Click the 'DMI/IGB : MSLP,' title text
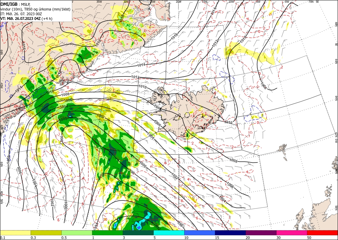This screenshot has width=338, height=240. tap(15, 4)
